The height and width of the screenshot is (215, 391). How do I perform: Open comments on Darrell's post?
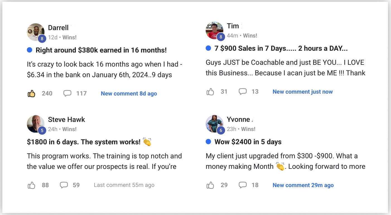tap(67, 93)
